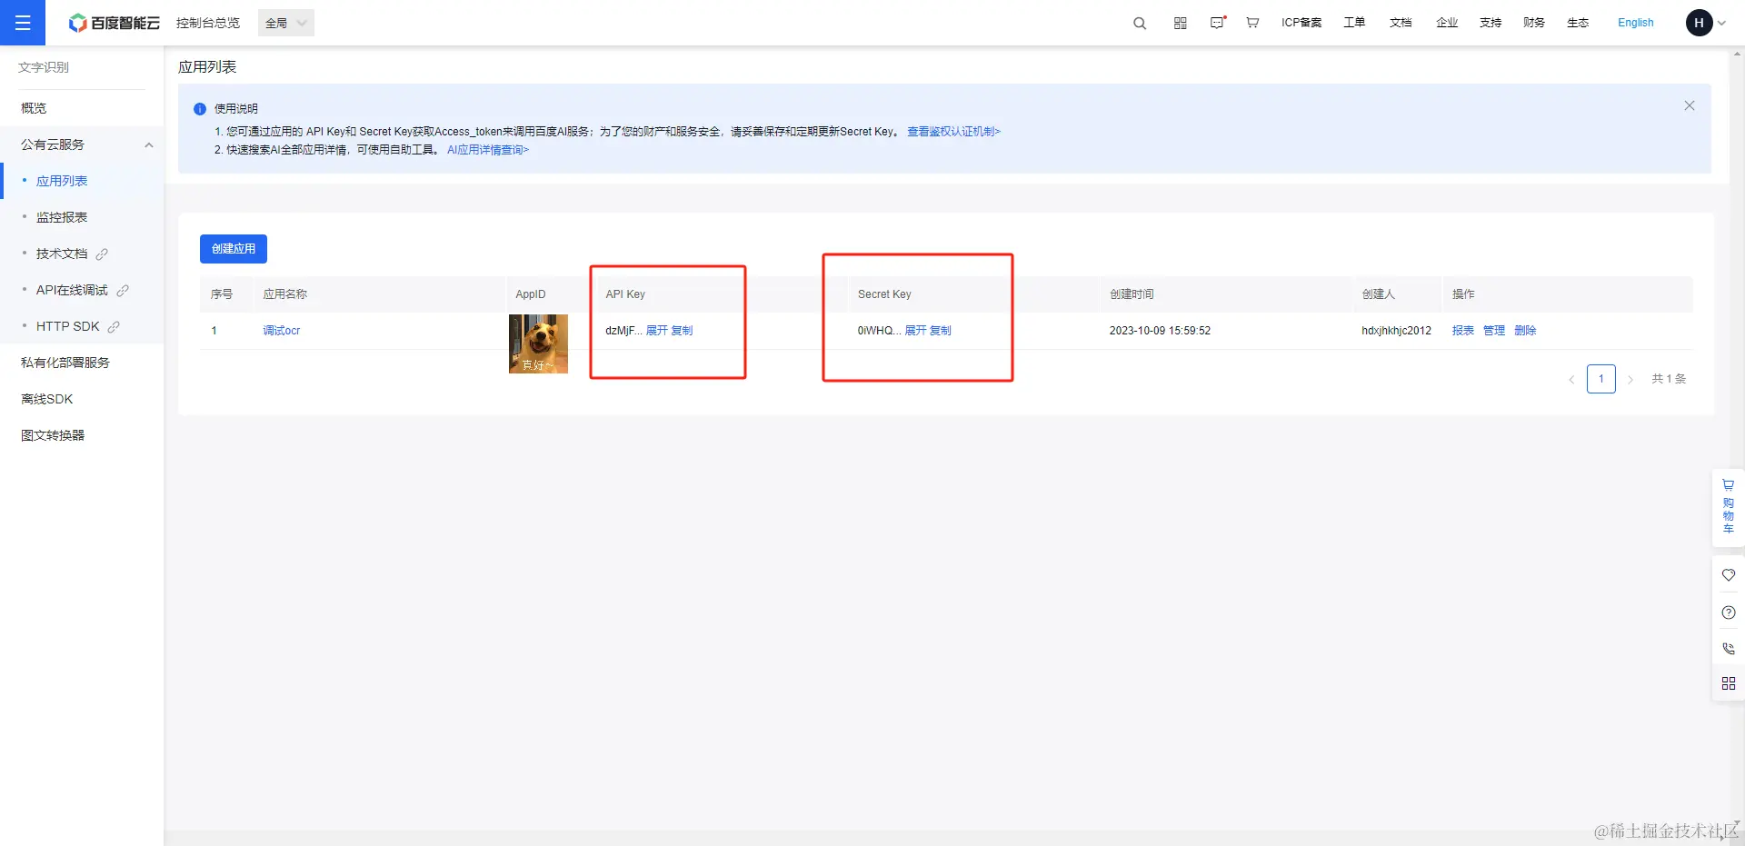
Task: Open the product grid icon in header
Action: [x=1181, y=24]
